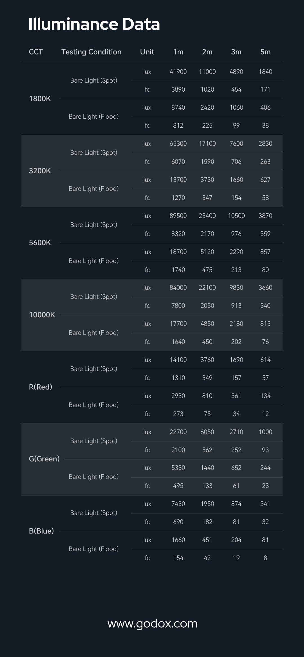This screenshot has width=304, height=657.
Task: Click the 1m distance column header
Action: [x=178, y=52]
